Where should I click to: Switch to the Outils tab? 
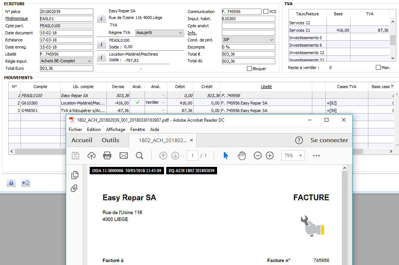coord(110,140)
